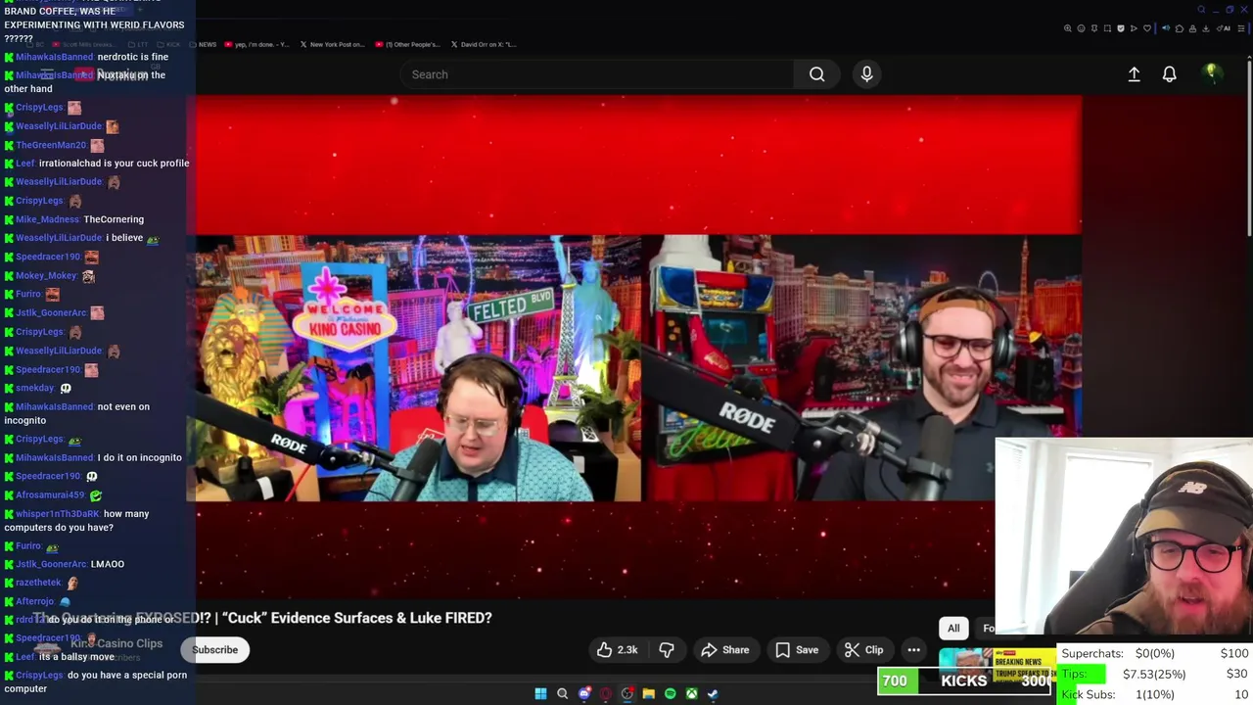Switch to the David Orr on X tab
Image resolution: width=1253 pixels, height=705 pixels.
[485, 44]
